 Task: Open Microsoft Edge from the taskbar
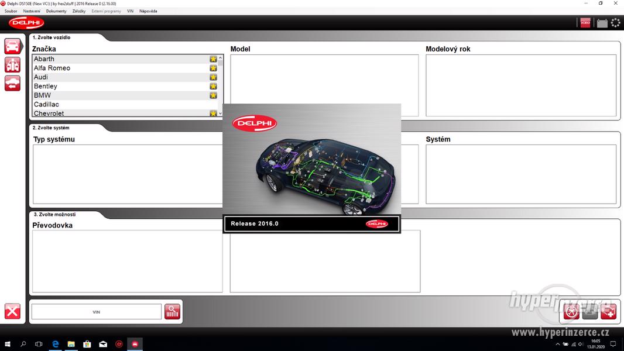56,344
